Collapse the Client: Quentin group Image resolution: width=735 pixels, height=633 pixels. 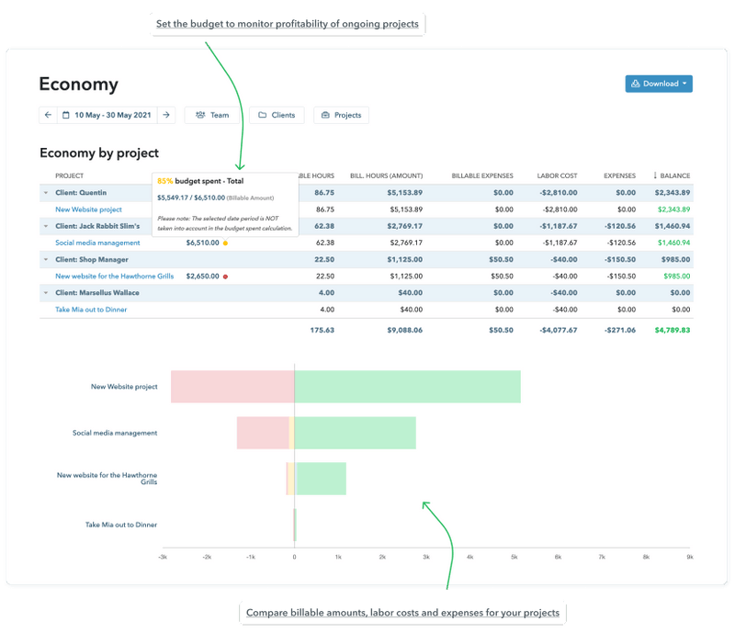(x=46, y=193)
